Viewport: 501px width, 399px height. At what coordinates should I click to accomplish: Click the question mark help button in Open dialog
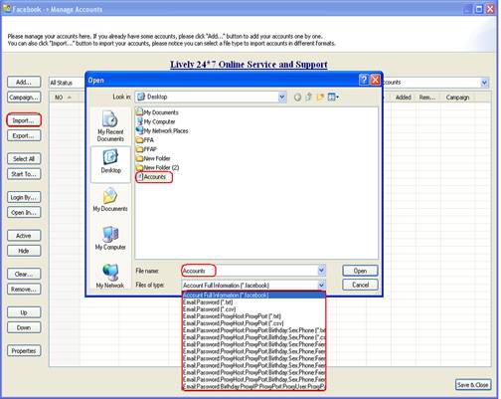pyautogui.click(x=364, y=80)
